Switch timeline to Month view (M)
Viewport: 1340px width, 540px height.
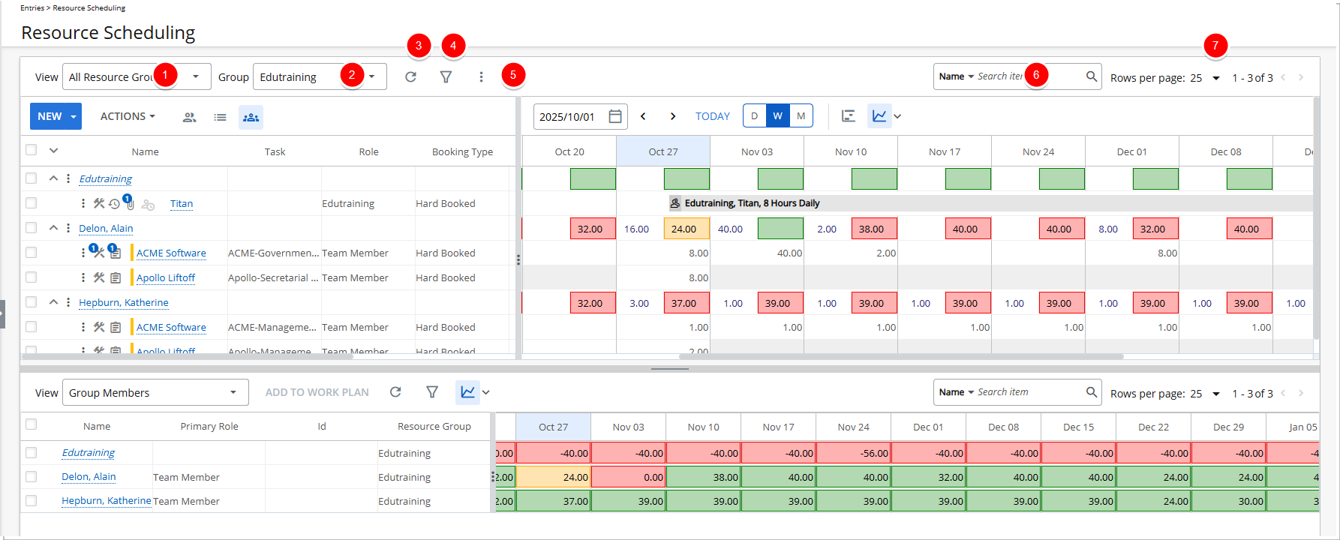801,116
